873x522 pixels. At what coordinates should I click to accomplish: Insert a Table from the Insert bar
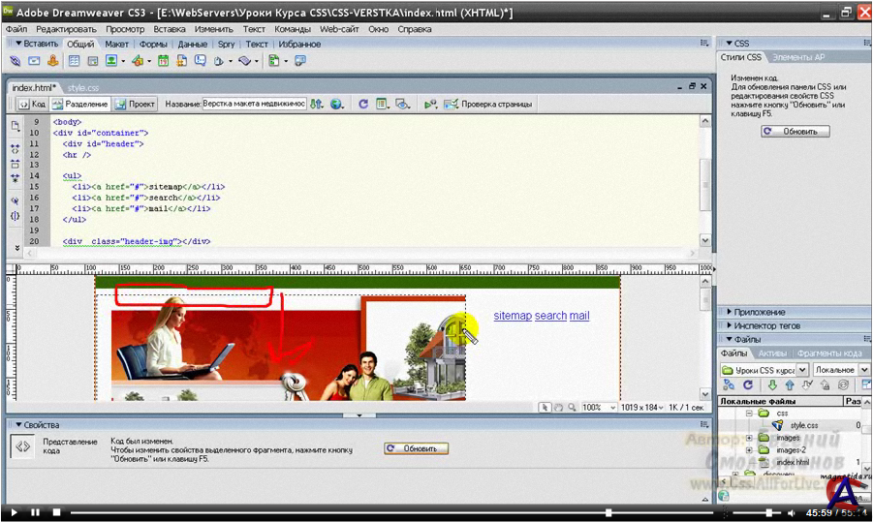coord(74,61)
